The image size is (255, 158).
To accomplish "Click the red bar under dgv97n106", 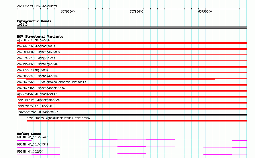I will click(132, 97).
